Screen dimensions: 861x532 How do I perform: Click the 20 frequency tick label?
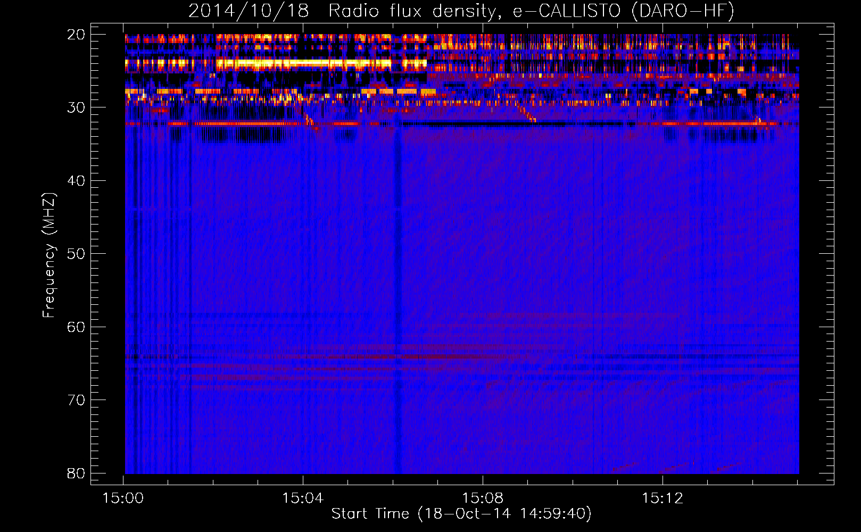coord(76,35)
